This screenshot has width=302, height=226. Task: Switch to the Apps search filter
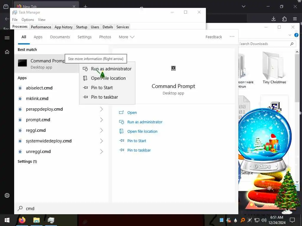(38, 37)
